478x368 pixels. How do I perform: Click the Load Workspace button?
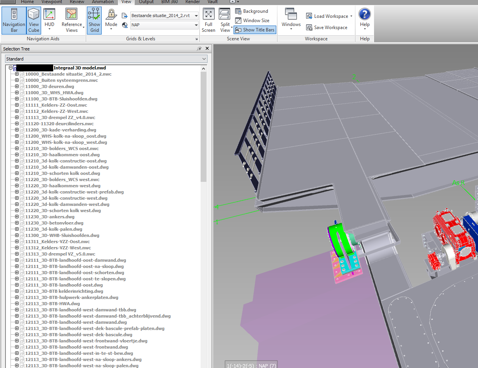click(x=328, y=16)
